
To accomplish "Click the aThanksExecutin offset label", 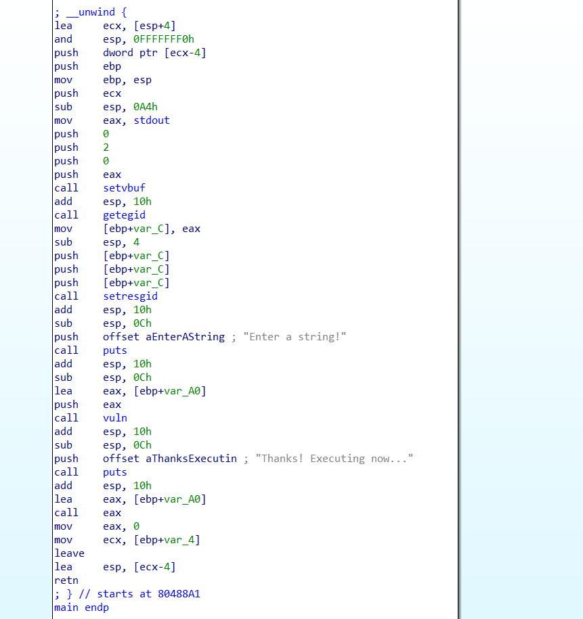I will 191,459.
